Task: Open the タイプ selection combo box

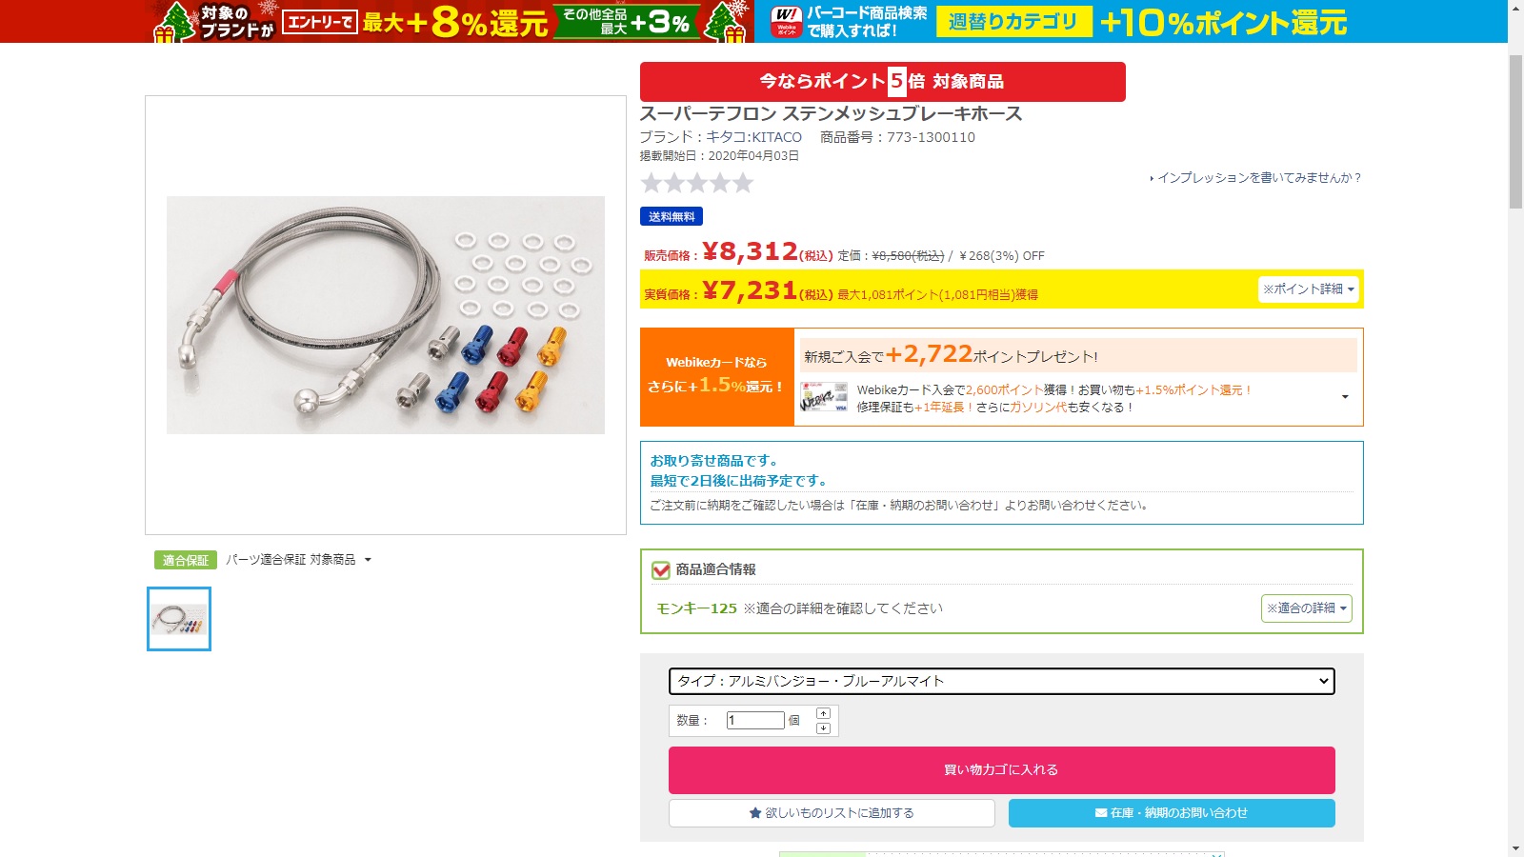Action: pos(1001,681)
